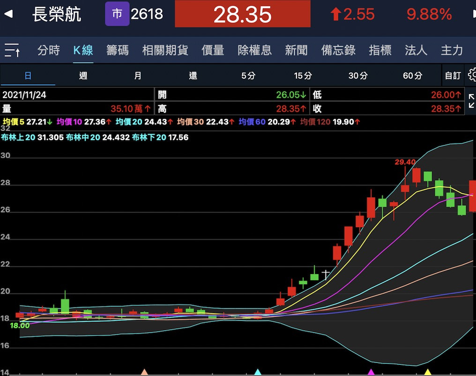Viewport: 476px width, 376px height.
Task: Expand chart to fullscreen
Action: pos(471,101)
